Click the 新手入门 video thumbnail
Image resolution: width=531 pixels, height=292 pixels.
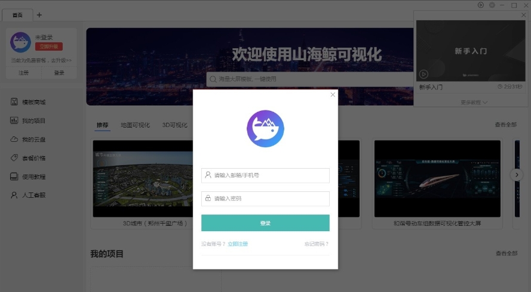pyautogui.click(x=471, y=51)
